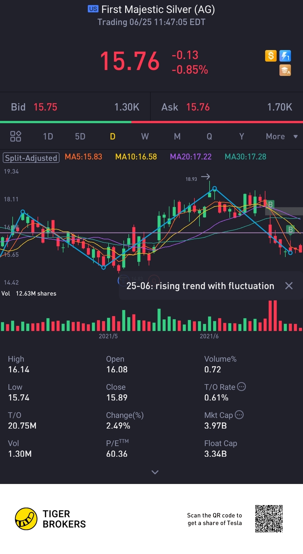Tap the MA5:15.83 indicator label
This screenshot has height=554, width=303.
pyautogui.click(x=83, y=157)
